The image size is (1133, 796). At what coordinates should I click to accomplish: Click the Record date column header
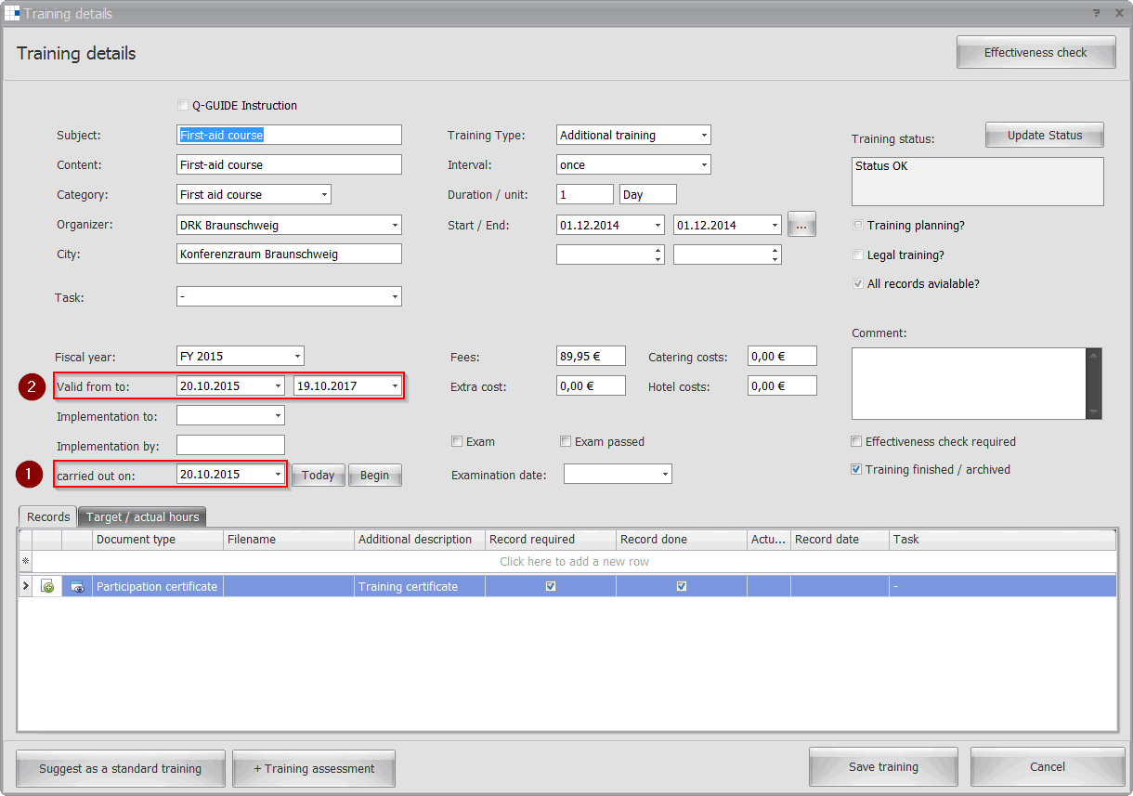click(840, 539)
